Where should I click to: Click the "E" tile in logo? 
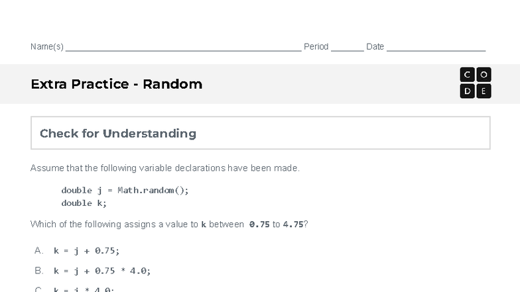pyautogui.click(x=484, y=91)
